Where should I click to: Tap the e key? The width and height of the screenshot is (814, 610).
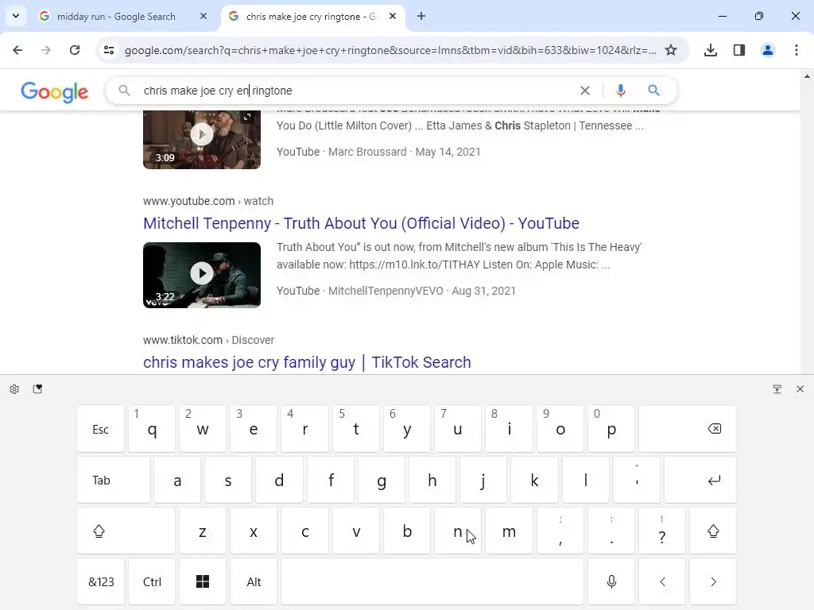[254, 429]
